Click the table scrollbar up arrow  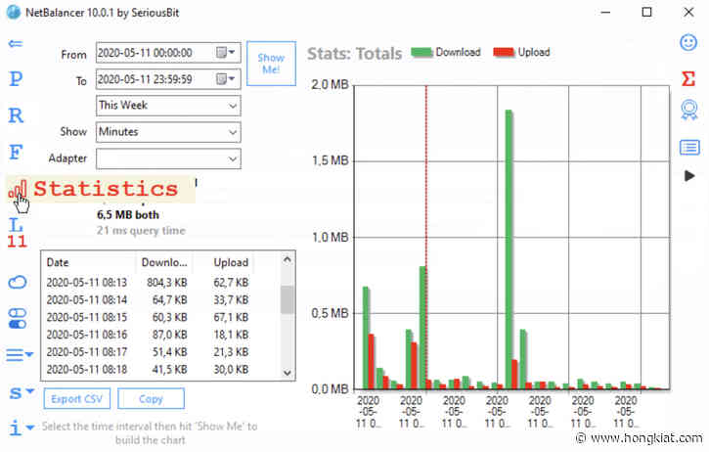click(x=287, y=259)
